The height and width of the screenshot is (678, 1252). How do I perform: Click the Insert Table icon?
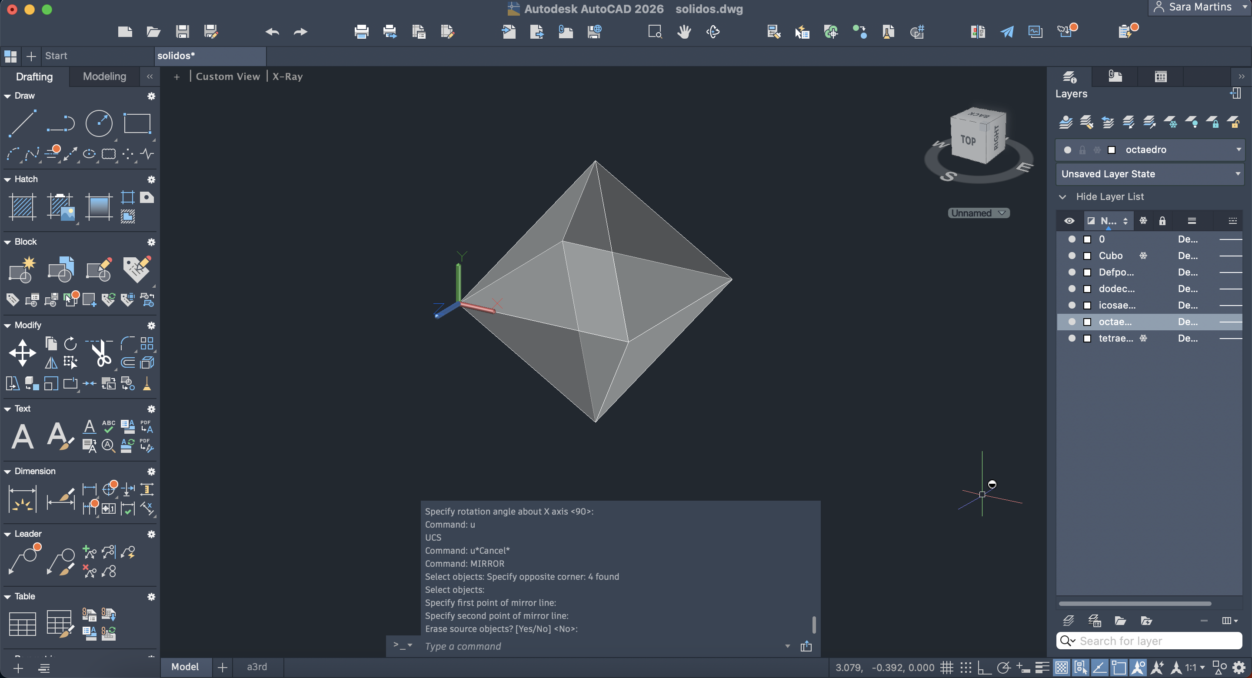(22, 624)
